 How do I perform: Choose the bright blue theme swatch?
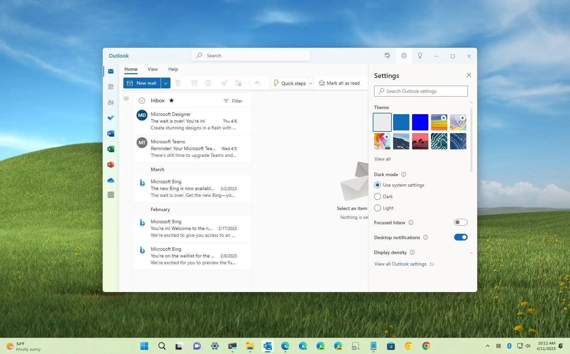coord(420,122)
